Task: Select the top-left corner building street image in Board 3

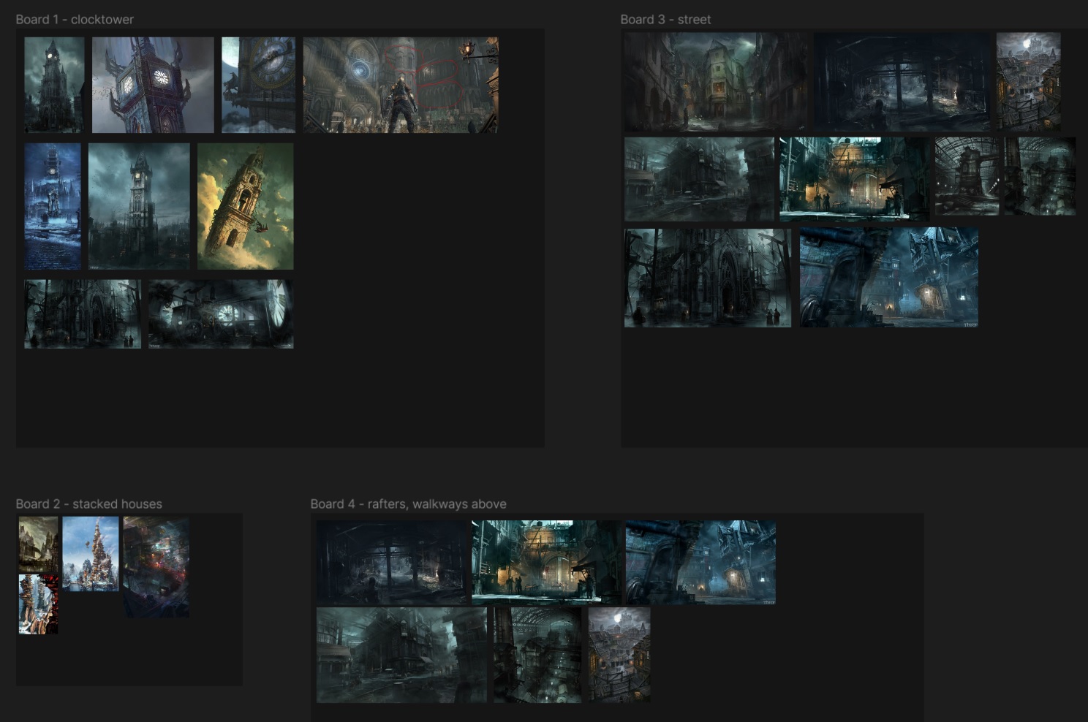Action: point(715,81)
